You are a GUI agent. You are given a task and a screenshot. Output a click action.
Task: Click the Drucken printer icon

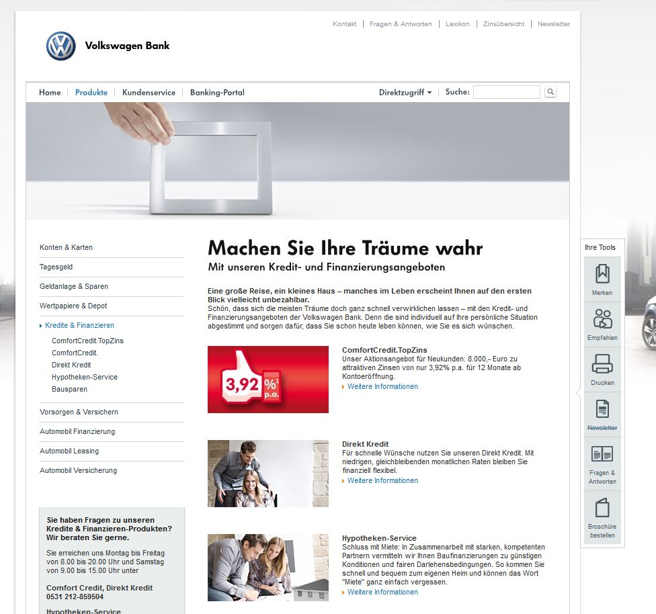[602, 364]
